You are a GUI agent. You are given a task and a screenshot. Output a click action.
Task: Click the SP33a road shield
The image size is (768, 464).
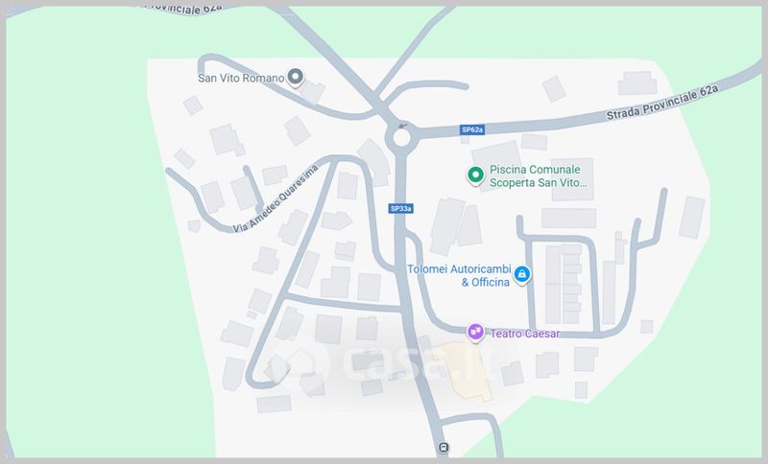coord(400,209)
